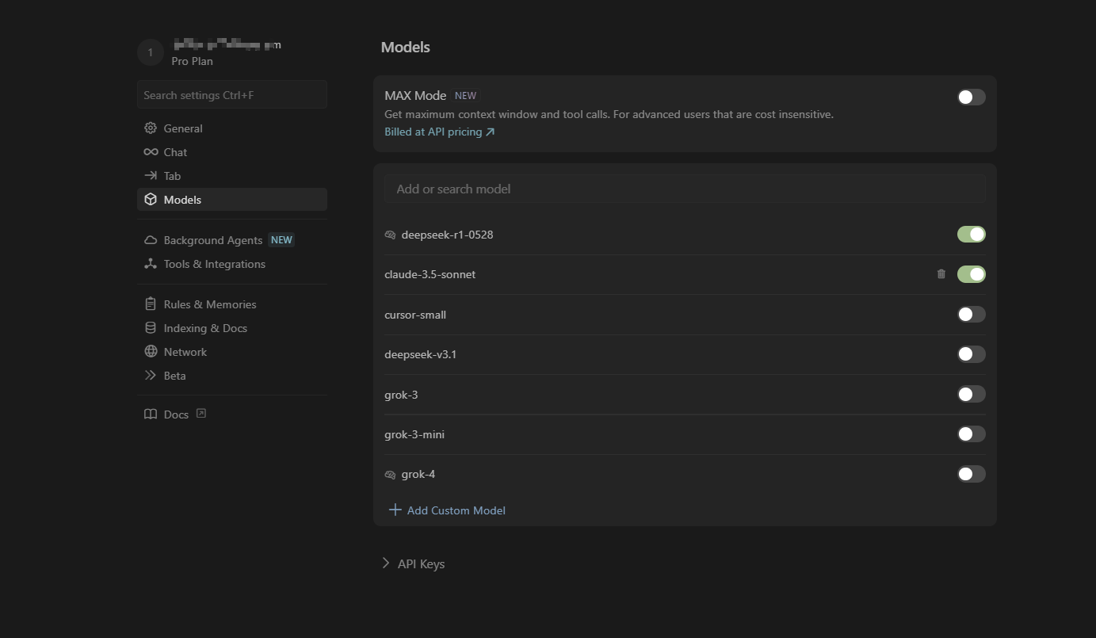Open the Billed at API pricing link

[x=439, y=132]
